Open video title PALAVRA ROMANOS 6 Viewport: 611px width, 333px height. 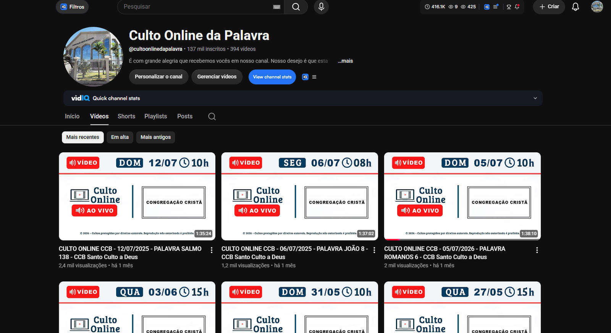445,253
